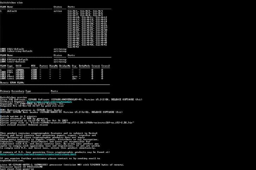Click the 'trnet-default' VLAN row
Screen dimensions: 256x170
pyautogui.click(x=33, y=62)
